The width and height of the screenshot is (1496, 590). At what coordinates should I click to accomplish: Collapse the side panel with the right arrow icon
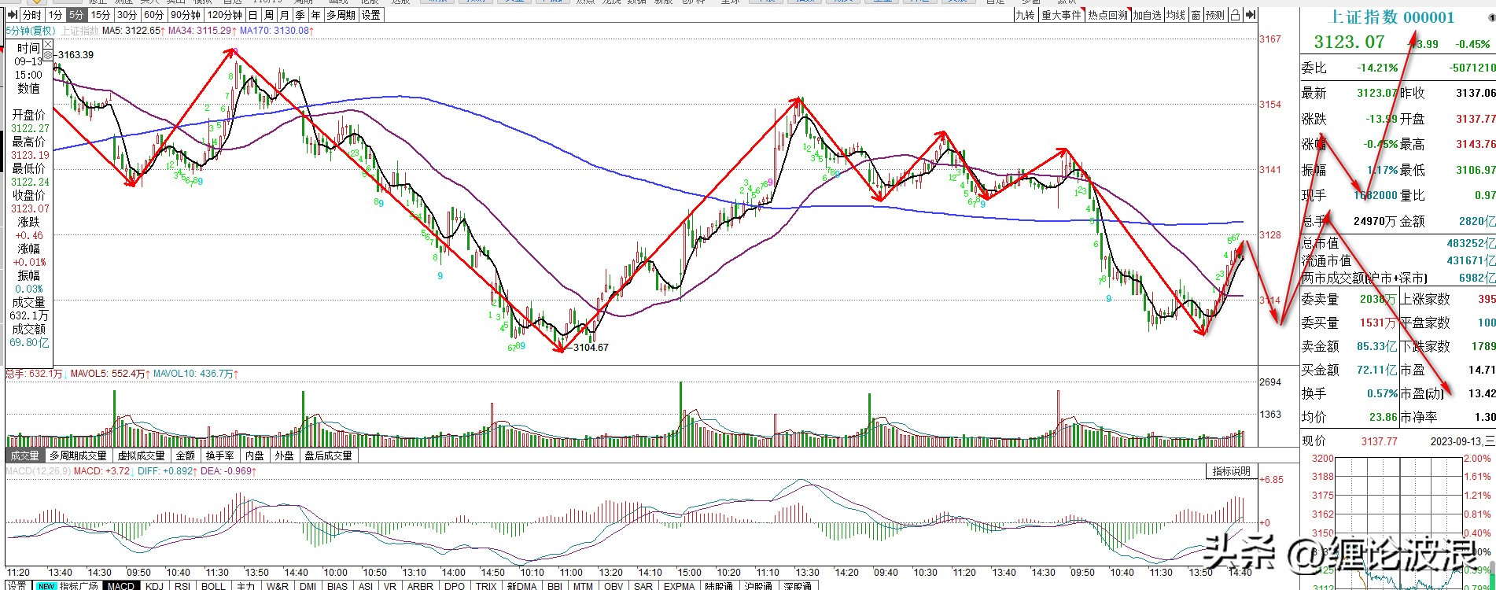pyautogui.click(x=1250, y=15)
